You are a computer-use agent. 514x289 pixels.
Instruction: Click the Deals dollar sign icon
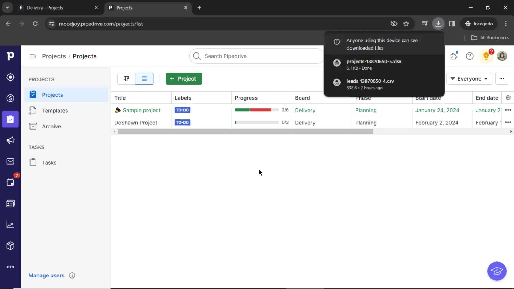(10, 98)
